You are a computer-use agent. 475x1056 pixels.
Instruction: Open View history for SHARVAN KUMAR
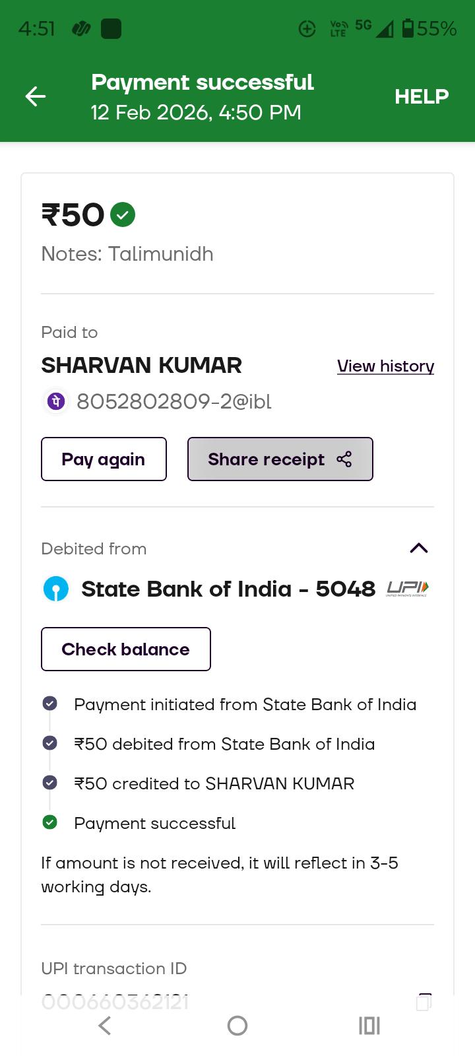click(x=385, y=366)
